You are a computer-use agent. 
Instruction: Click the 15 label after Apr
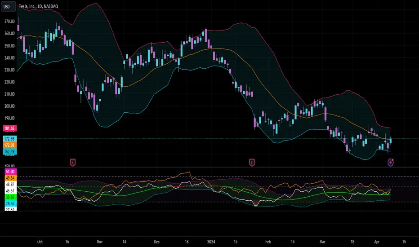point(404,242)
